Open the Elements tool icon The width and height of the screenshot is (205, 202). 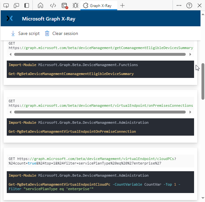pyautogui.click(x=53, y=5)
